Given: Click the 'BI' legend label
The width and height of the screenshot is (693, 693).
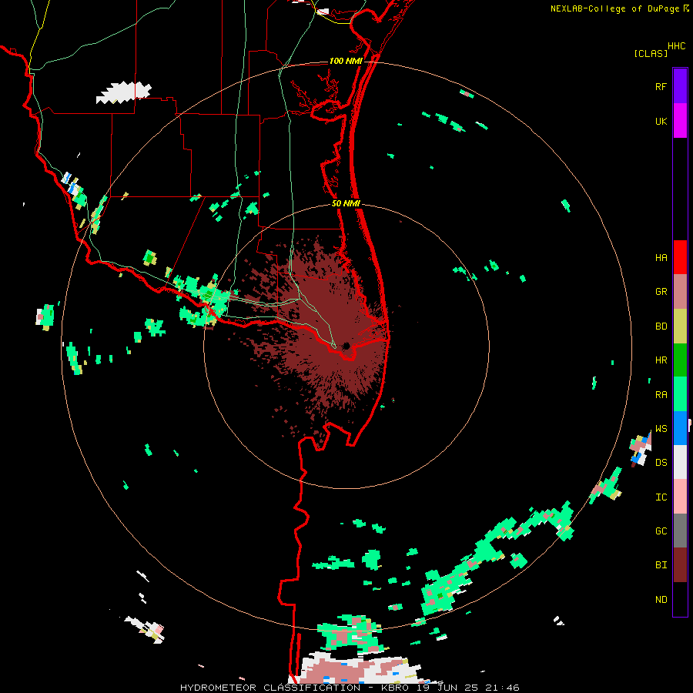Looking at the screenshot, I should click(x=661, y=565).
